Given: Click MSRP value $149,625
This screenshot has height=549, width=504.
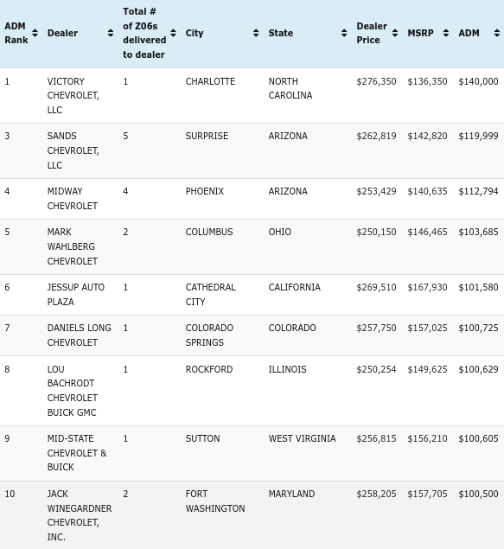Looking at the screenshot, I should [427, 369].
